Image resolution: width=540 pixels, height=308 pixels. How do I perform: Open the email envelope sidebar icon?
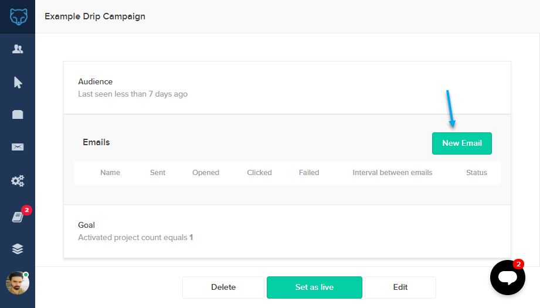tap(18, 147)
